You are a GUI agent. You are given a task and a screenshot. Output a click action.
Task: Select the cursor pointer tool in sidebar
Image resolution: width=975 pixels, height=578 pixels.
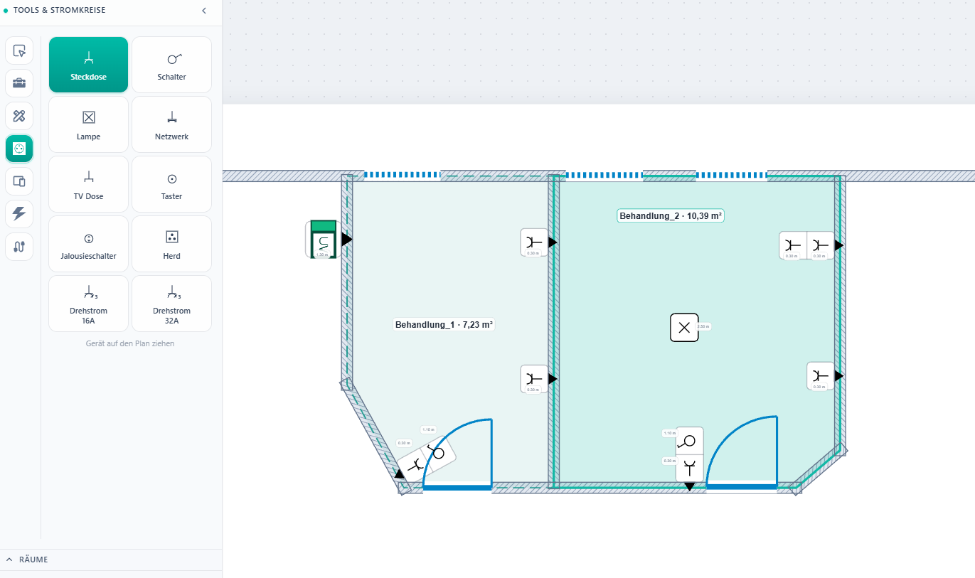tap(19, 50)
